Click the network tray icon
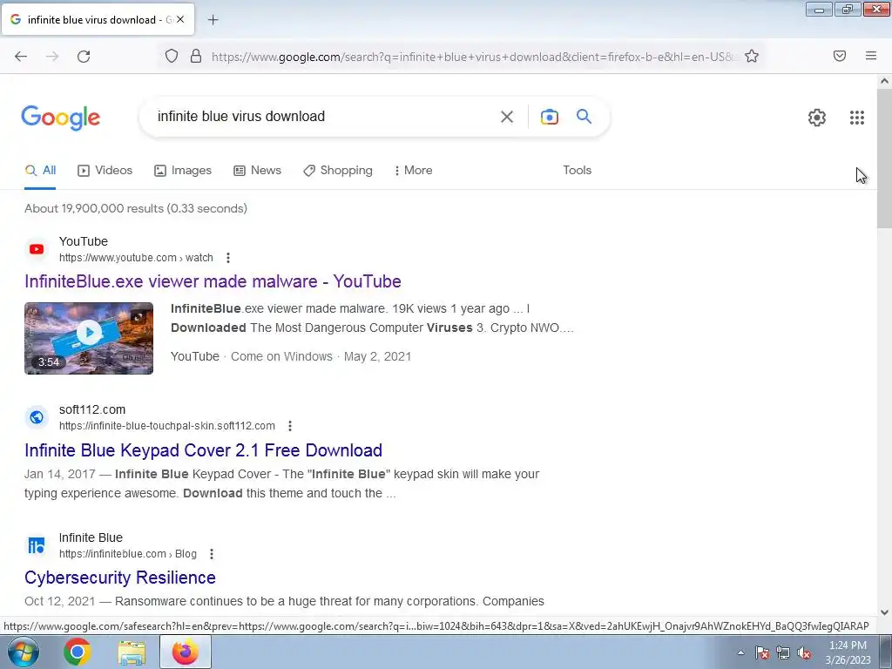Screen dimensions: 892x669 [783, 652]
